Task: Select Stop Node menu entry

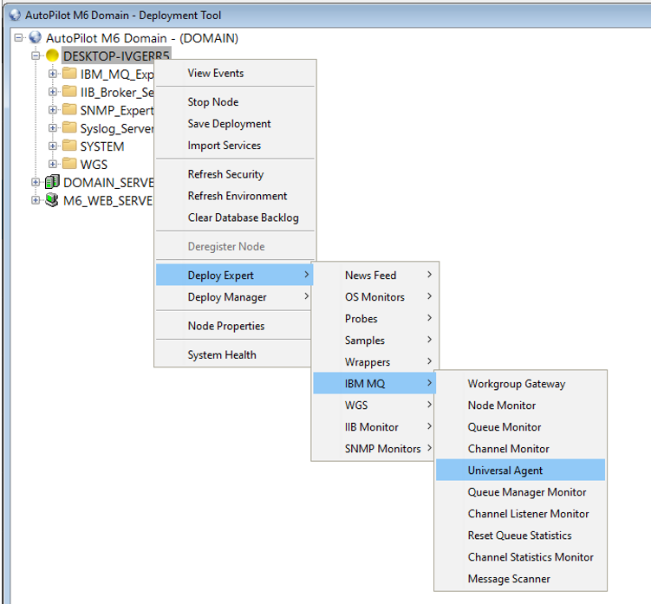Action: (235, 102)
